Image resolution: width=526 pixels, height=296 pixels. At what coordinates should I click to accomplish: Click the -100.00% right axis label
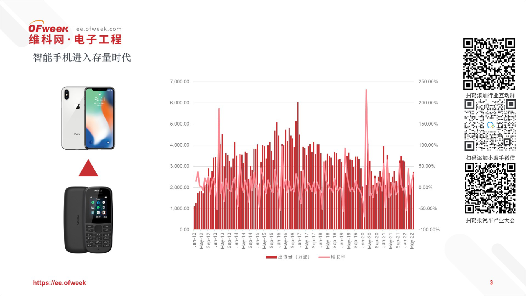tap(429, 230)
